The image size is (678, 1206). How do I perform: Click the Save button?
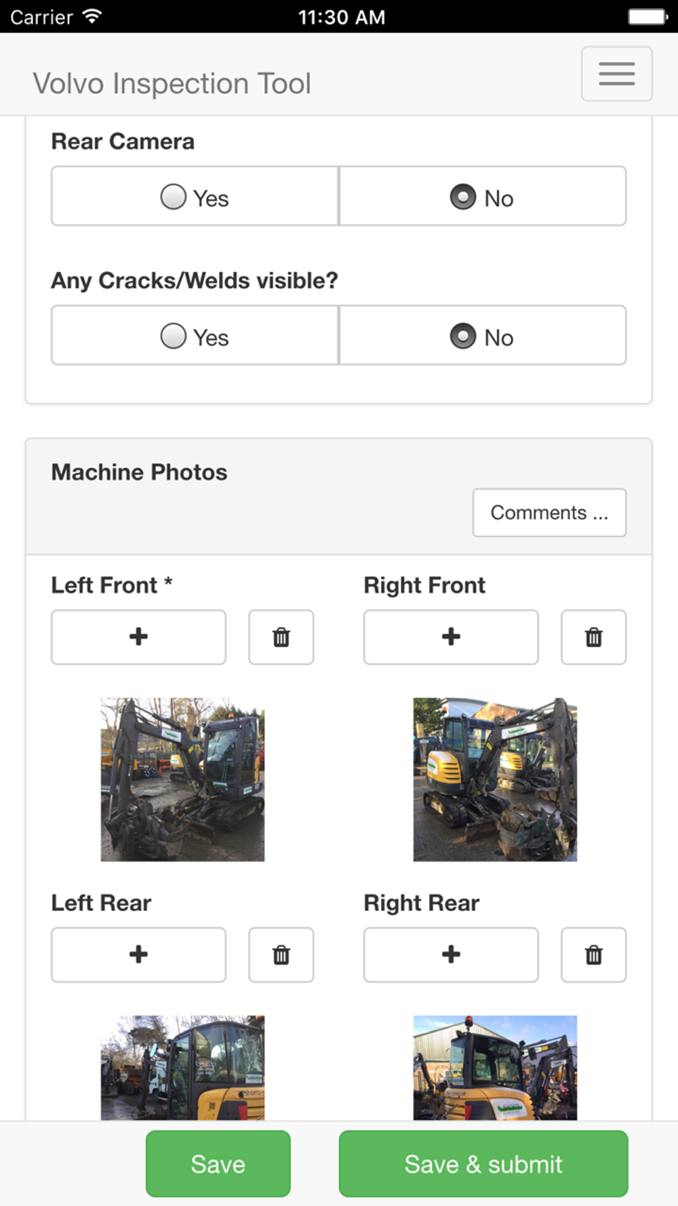(x=218, y=1164)
